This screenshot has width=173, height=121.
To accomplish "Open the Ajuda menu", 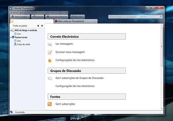I will click(x=64, y=13).
